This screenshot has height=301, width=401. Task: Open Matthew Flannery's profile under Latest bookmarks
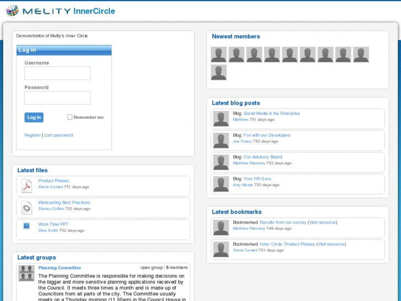(x=249, y=228)
